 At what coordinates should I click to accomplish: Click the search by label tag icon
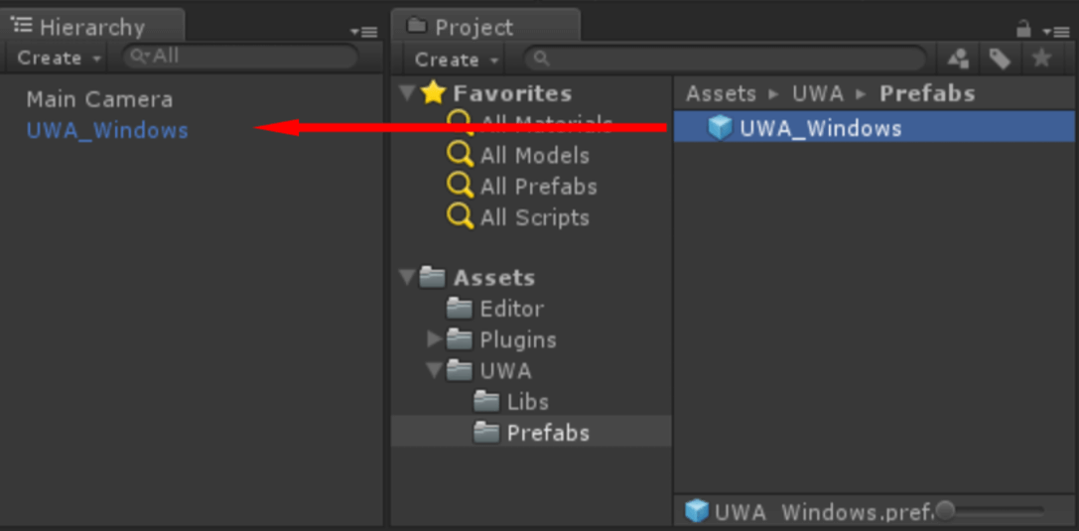point(1000,60)
